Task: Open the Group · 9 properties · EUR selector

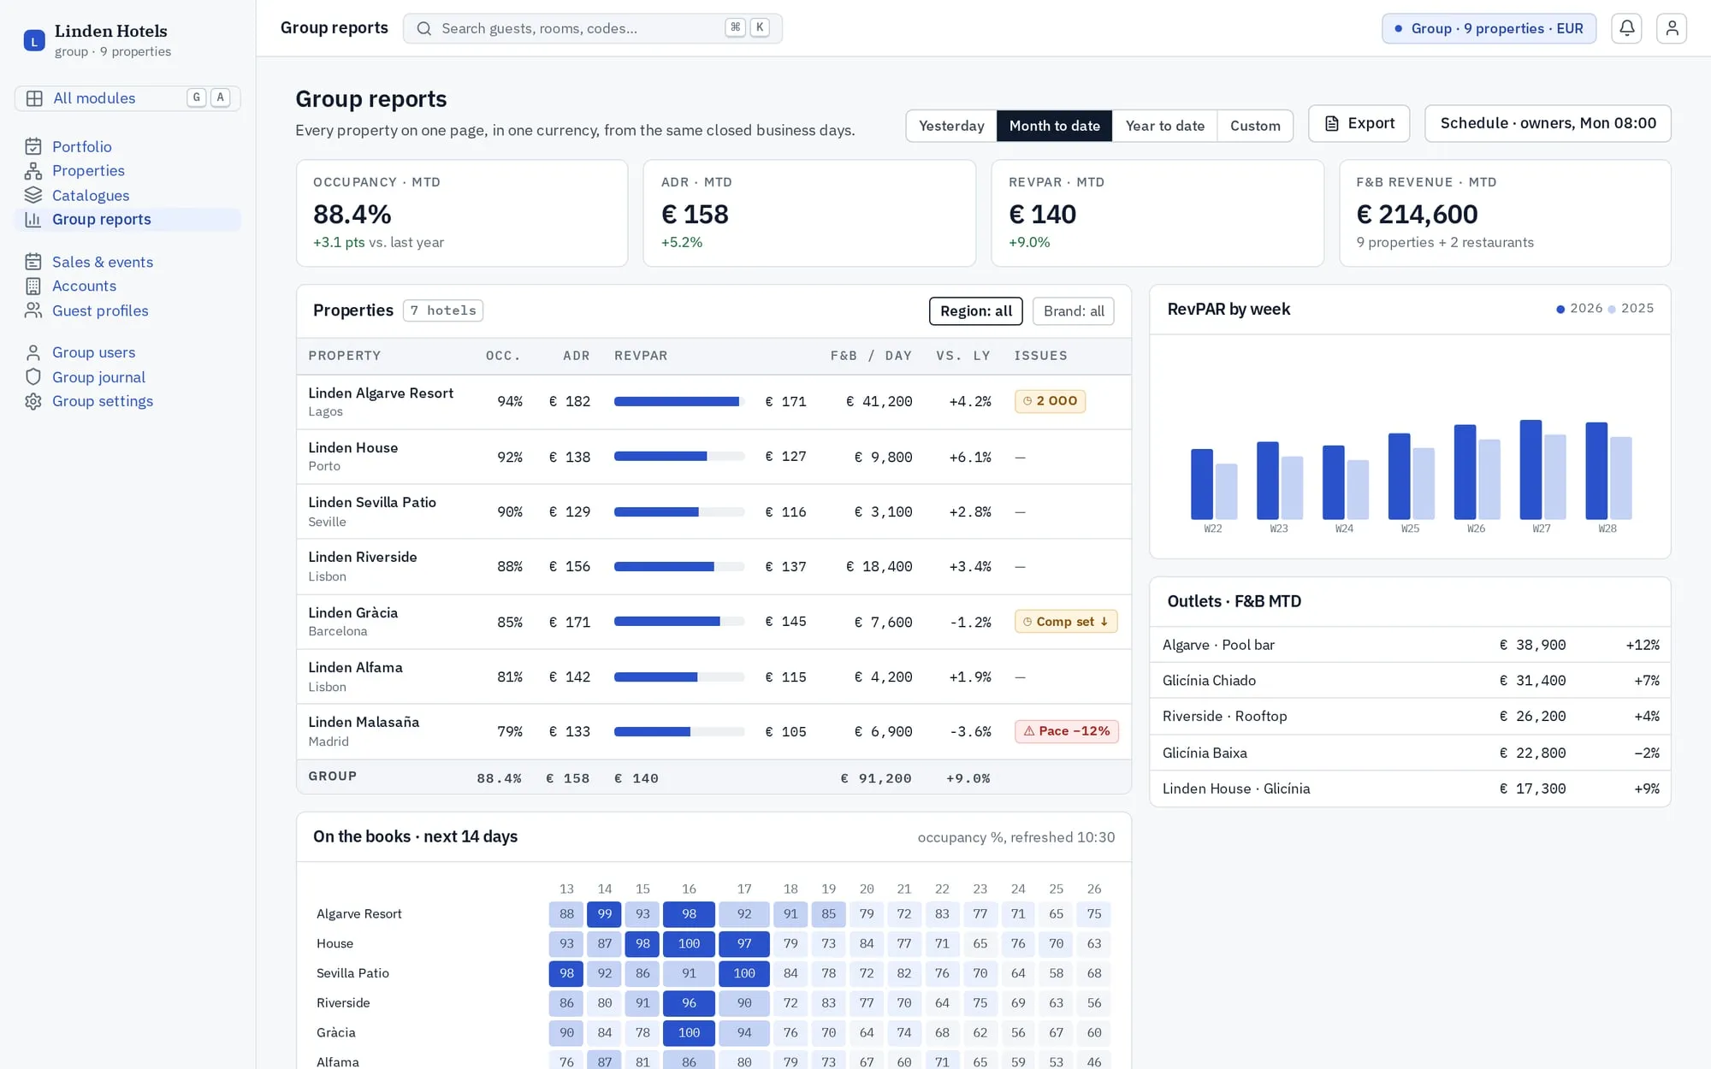Action: 1489,28
